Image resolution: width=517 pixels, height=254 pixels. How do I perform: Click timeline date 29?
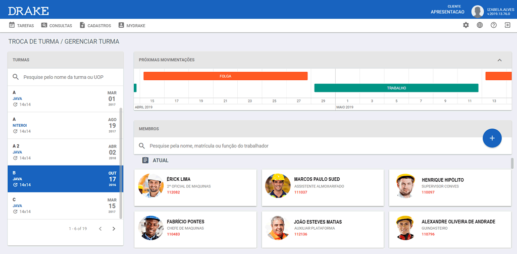[323, 100]
